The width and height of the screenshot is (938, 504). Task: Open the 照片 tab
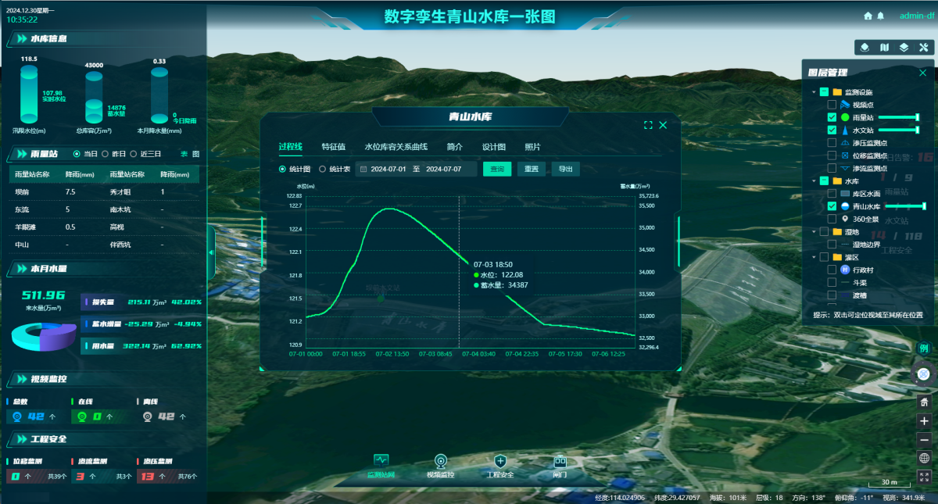(x=532, y=147)
